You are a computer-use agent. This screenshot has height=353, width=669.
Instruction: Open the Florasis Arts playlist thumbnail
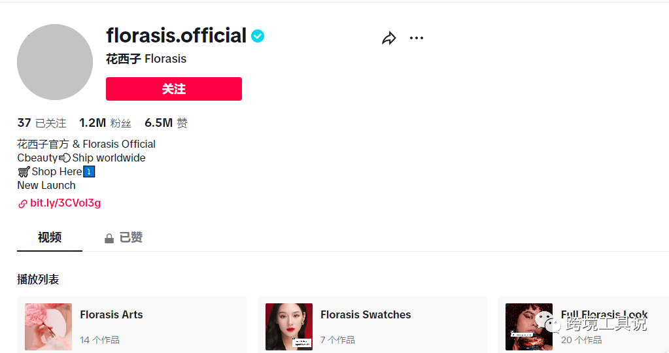pyautogui.click(x=48, y=326)
